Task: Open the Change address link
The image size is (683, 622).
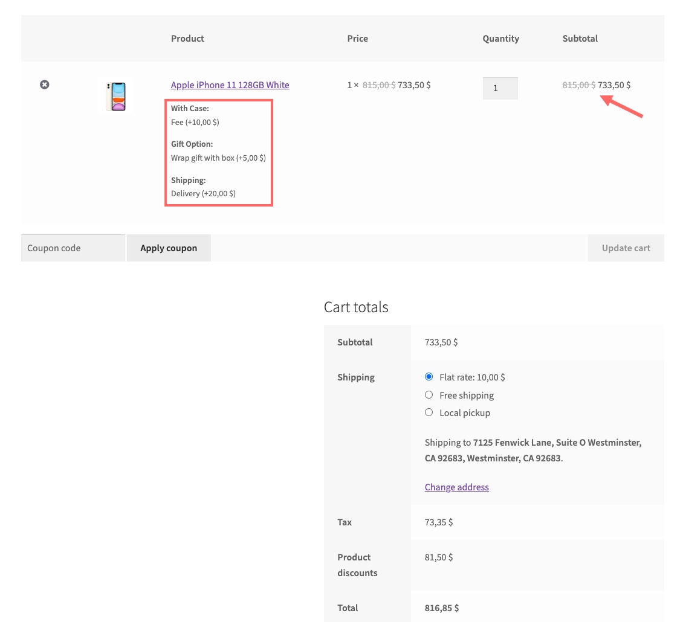Action: click(x=456, y=487)
